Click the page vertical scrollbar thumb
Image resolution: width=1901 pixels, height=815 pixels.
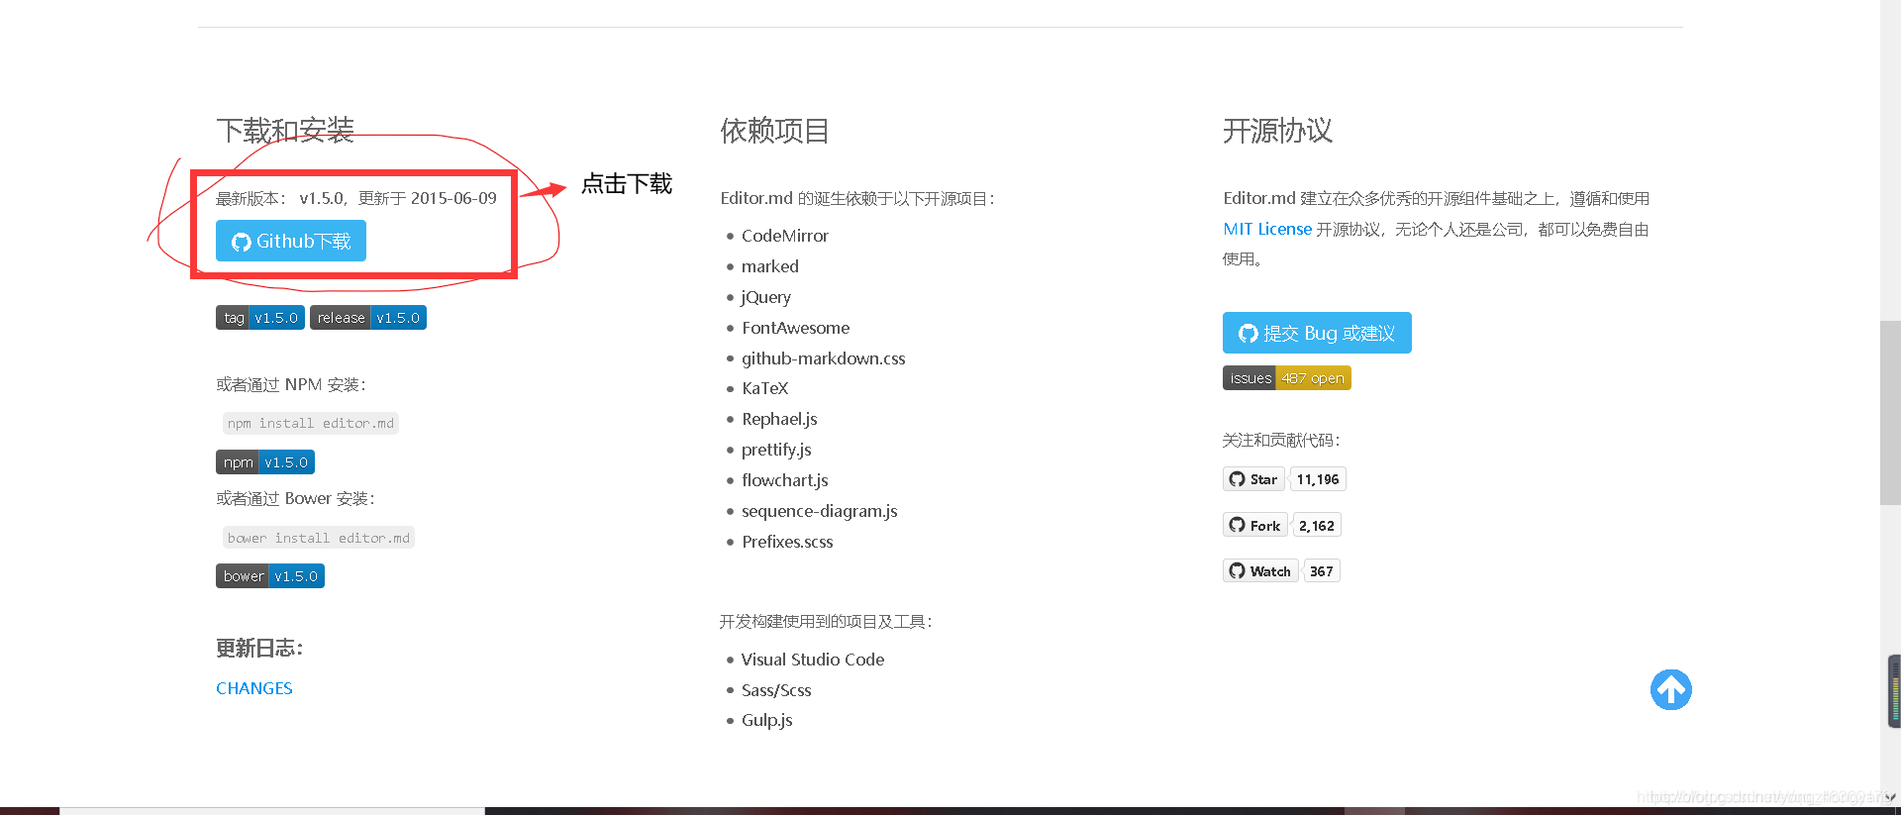point(1890,413)
